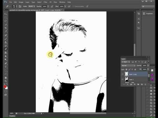158x118 pixels.
Task: Click the Layer 1 thumbnail
Action: [x=126, y=79]
